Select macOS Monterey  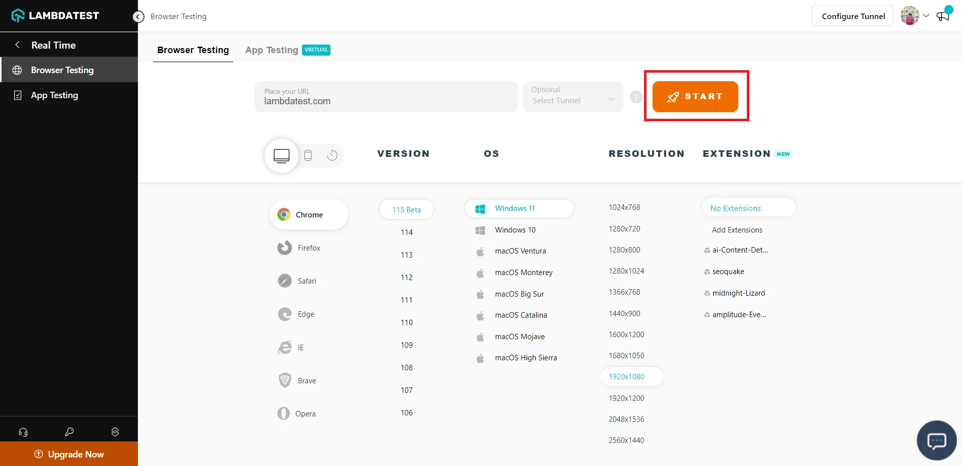(514, 272)
